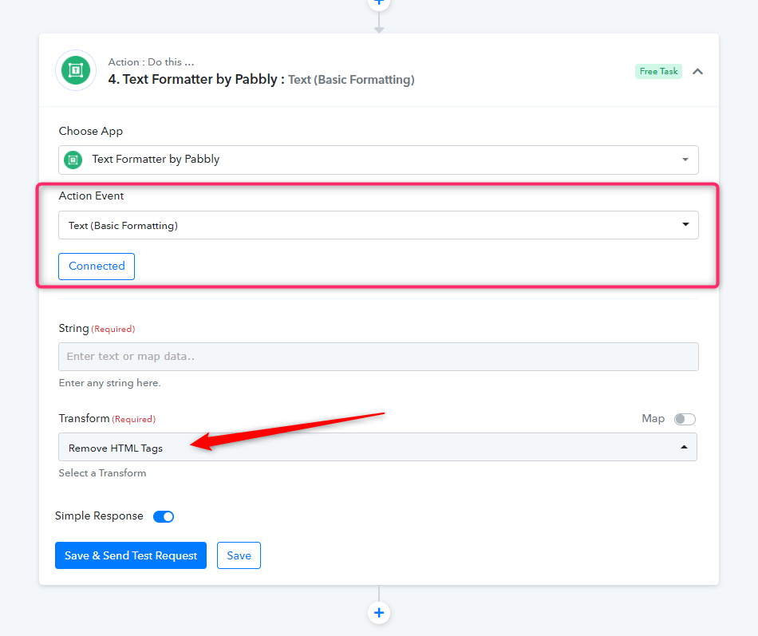This screenshot has height=636, width=758.
Task: Toggle the Map switch for Transform
Action: 685,419
